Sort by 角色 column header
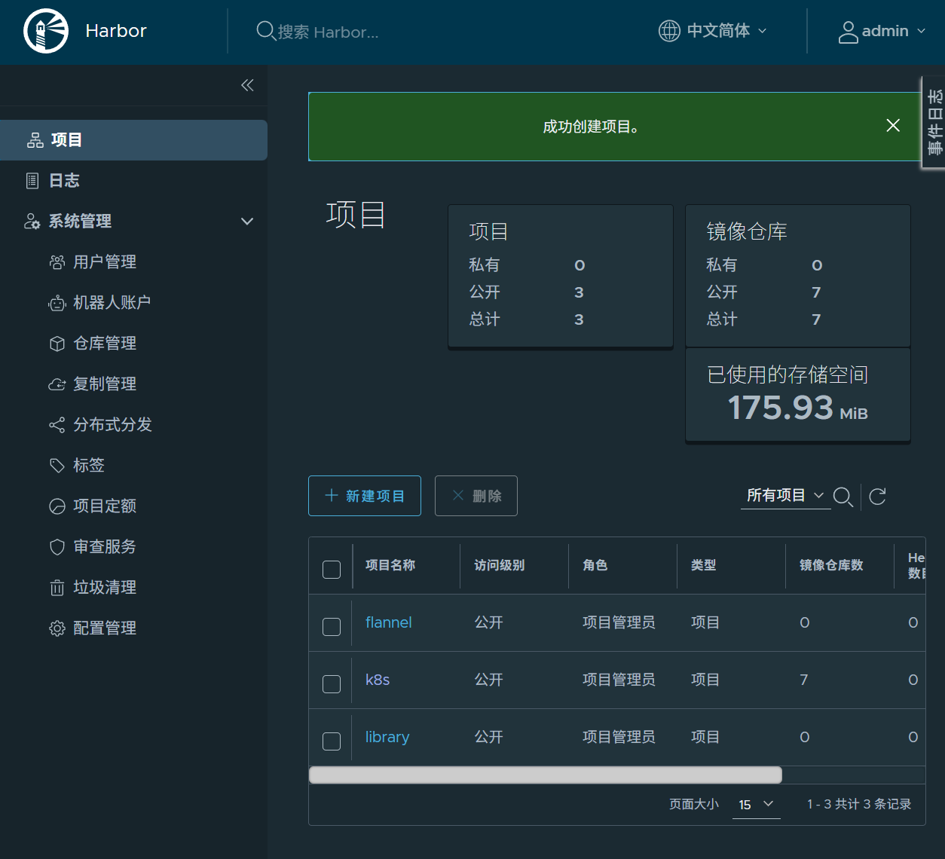This screenshot has width=945, height=859. click(595, 565)
